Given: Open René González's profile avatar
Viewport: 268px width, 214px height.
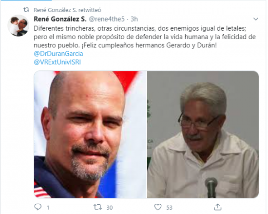Looking at the screenshot, I should pyautogui.click(x=19, y=25).
